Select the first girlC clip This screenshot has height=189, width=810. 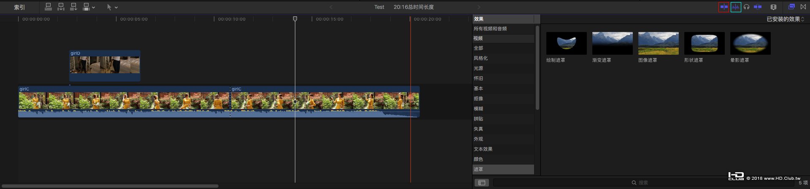coord(124,101)
